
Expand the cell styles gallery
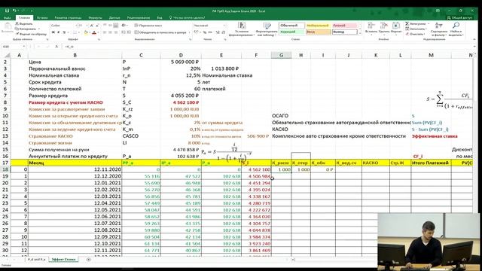360,33
